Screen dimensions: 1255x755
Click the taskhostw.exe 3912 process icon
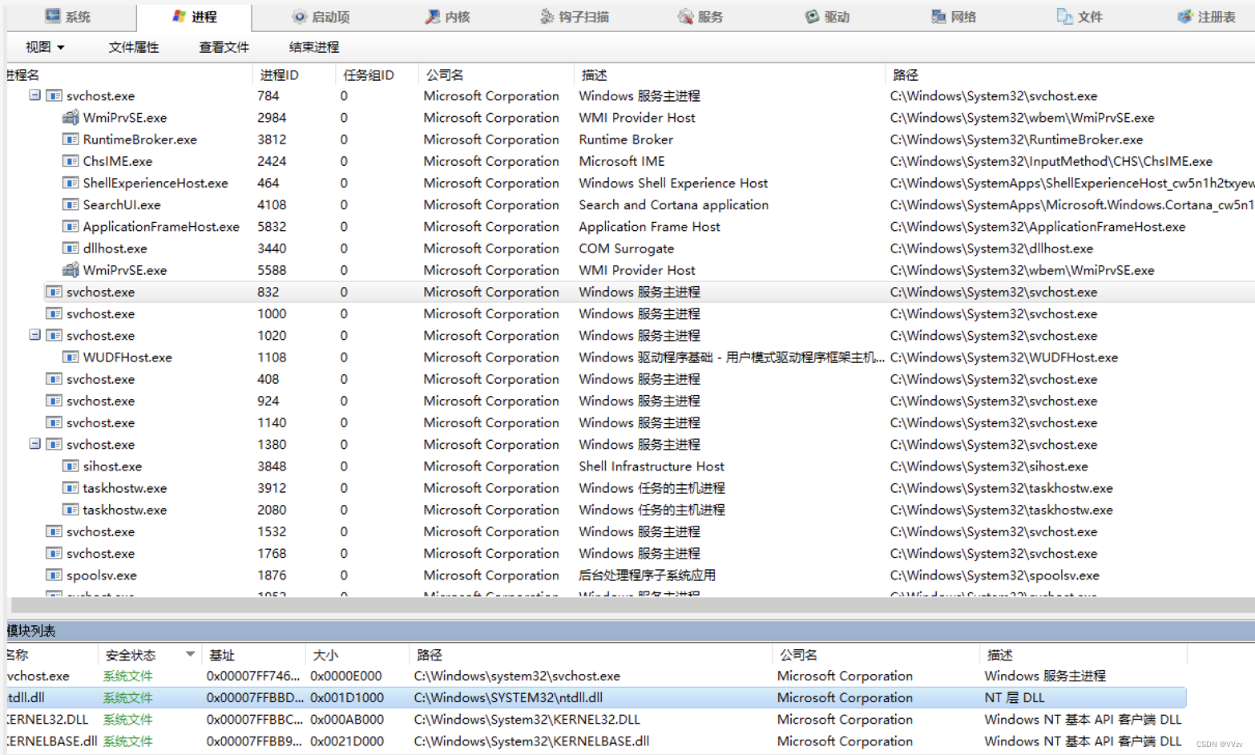click(x=71, y=488)
